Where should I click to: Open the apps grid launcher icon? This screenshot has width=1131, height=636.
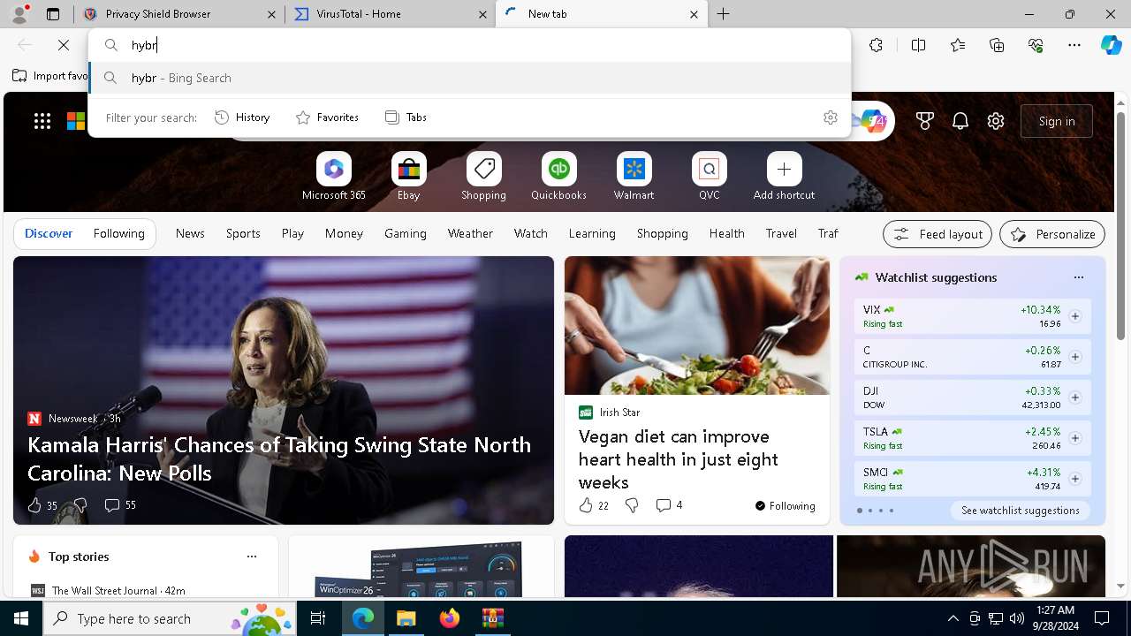[x=42, y=121]
